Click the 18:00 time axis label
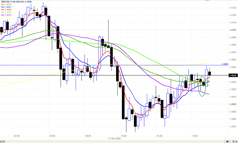 (195, 136)
